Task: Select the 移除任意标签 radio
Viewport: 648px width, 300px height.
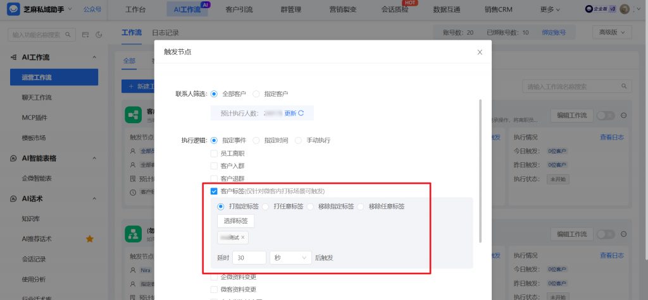Action: click(361, 207)
